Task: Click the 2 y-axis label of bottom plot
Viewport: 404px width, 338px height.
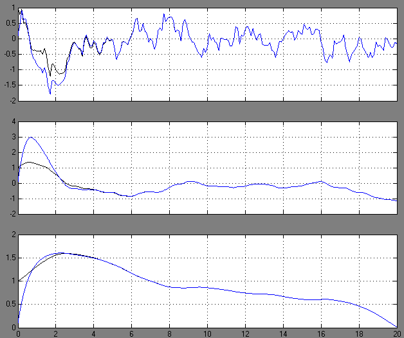Action: pyautogui.click(x=14, y=235)
